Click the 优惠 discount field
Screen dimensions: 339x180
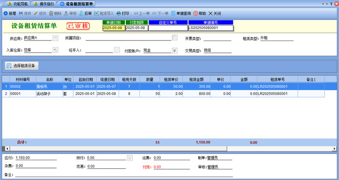pyautogui.click(x=107, y=166)
